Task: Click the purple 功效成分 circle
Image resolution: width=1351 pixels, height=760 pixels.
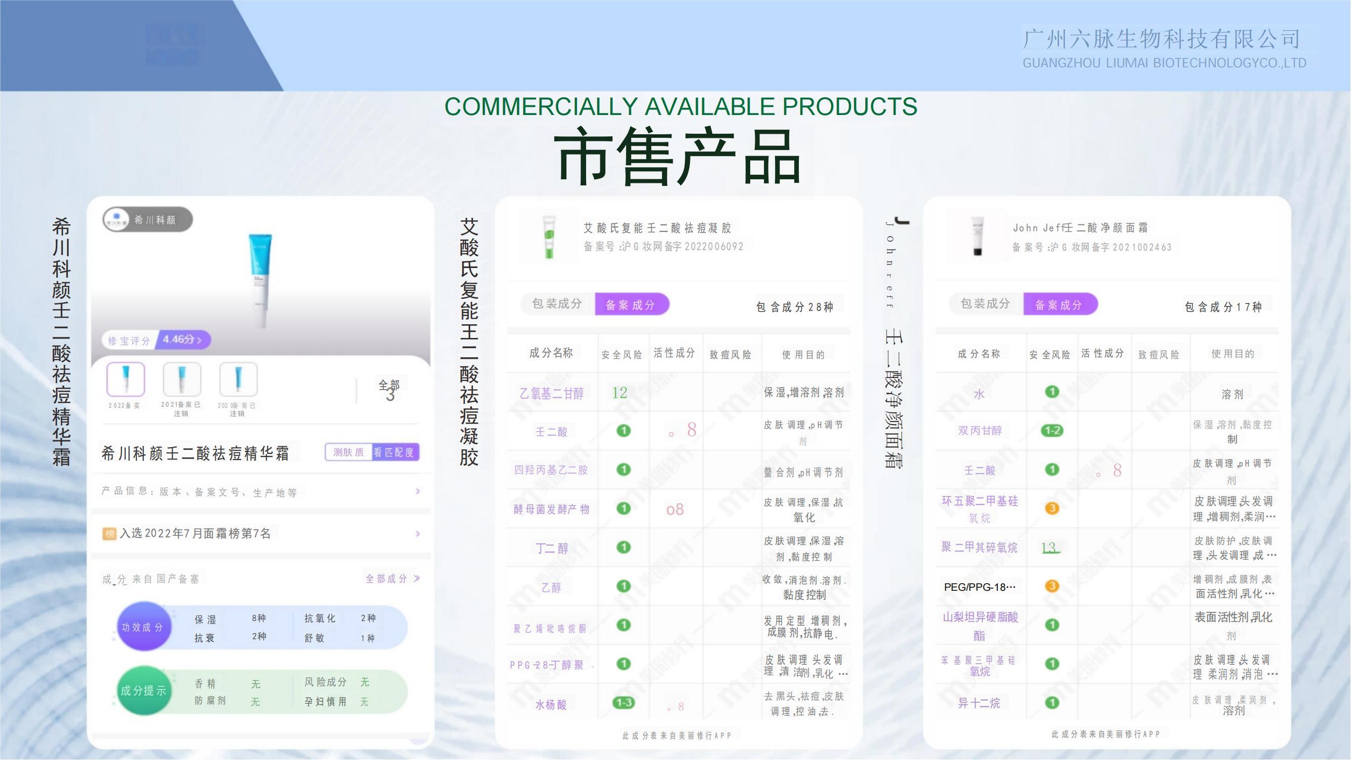Action: (144, 627)
